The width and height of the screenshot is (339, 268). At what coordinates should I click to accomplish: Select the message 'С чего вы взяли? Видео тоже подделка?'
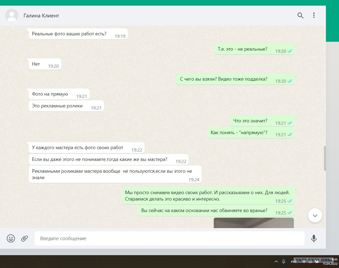pyautogui.click(x=236, y=79)
